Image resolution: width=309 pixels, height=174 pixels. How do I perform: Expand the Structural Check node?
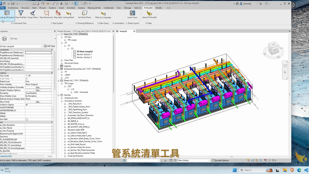click(62, 63)
